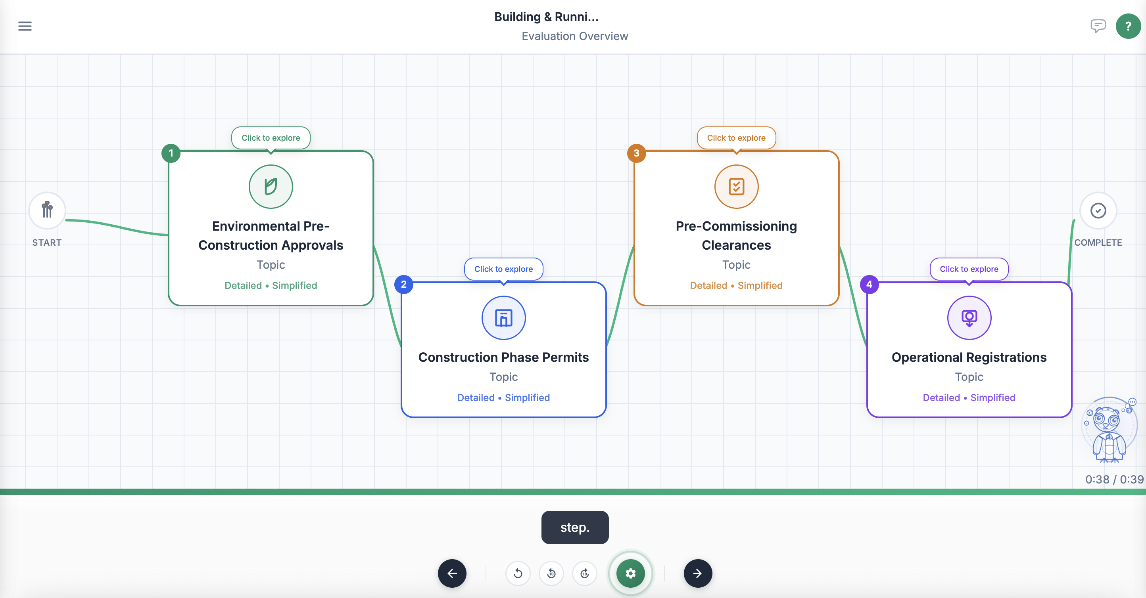
Task: Click the START node icon
Action: tap(47, 210)
